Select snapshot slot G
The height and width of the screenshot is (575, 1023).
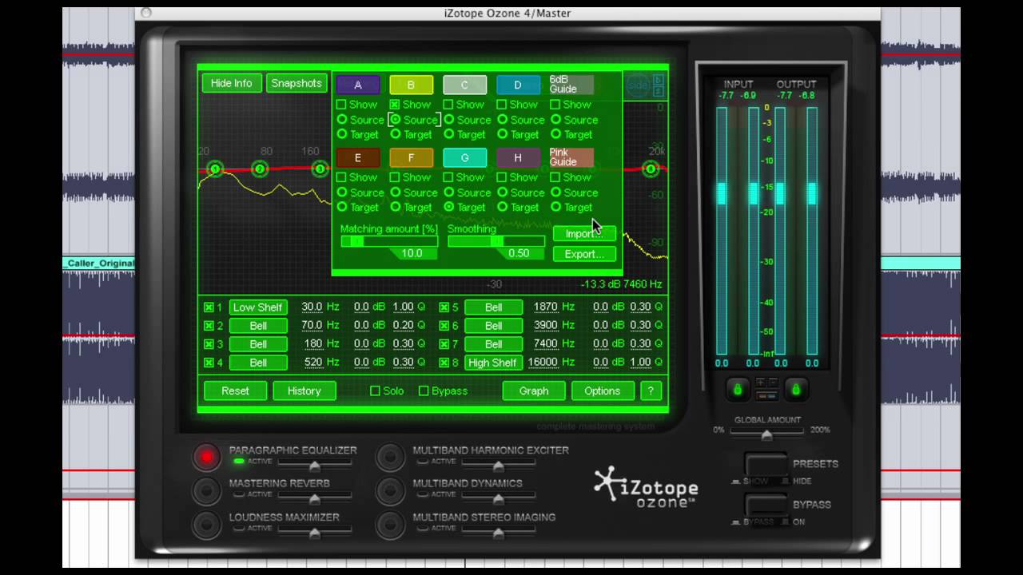[464, 157]
